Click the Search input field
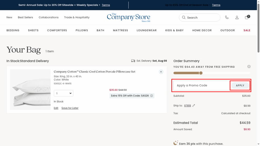 [200, 17]
